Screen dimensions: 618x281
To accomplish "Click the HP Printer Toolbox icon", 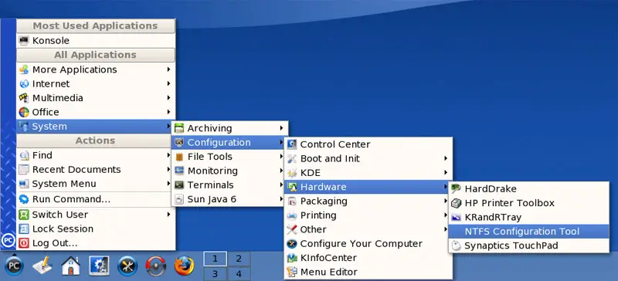I will tap(456, 203).
